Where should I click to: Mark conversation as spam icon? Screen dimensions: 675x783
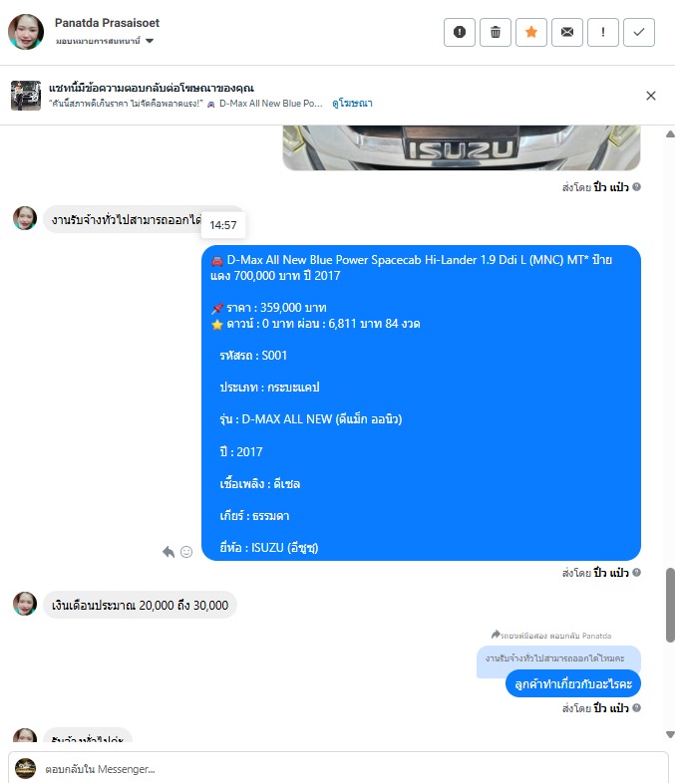click(460, 33)
